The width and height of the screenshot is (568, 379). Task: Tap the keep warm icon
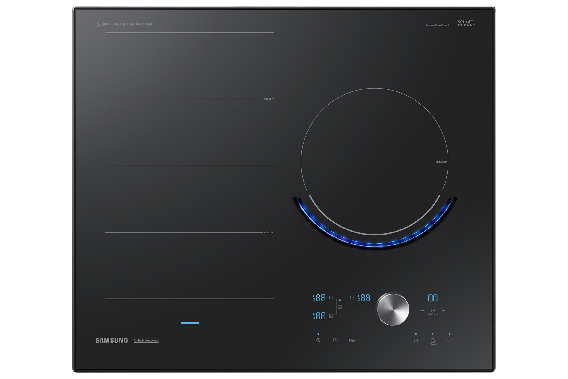click(335, 341)
